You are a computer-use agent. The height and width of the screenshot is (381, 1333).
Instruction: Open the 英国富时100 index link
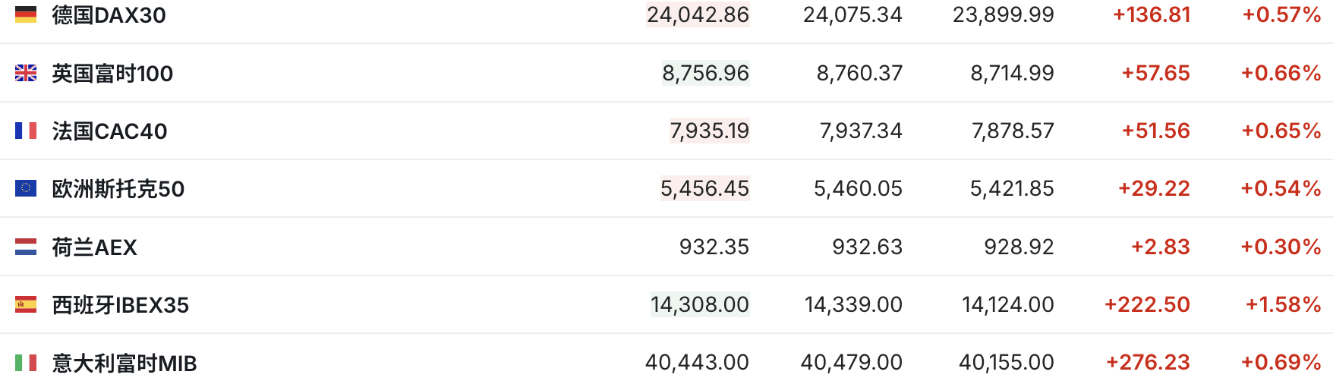(x=112, y=74)
